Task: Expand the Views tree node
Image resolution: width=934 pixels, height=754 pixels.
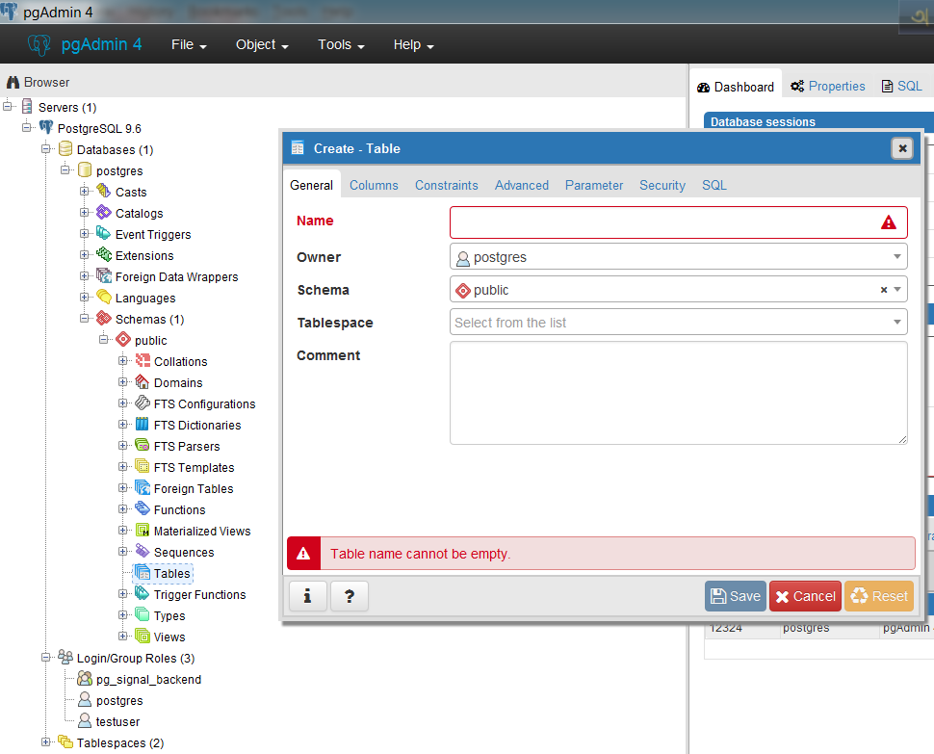Action: coord(123,637)
